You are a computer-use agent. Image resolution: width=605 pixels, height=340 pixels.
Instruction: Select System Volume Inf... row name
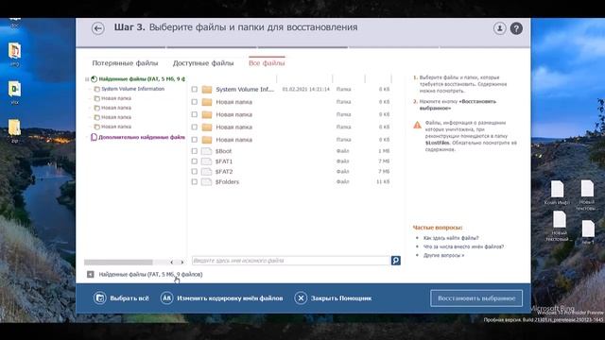click(245, 90)
